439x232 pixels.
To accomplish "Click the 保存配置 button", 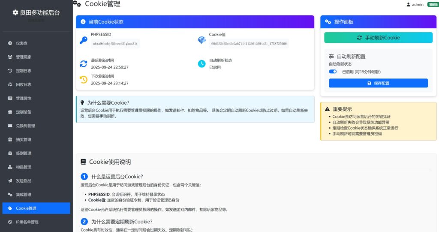I will point(378,83).
